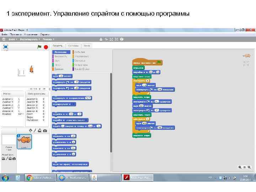The height and width of the screenshot is (192, 256).
Task: Switch stage to full-screen presentation mode
Action: pos(6,47)
